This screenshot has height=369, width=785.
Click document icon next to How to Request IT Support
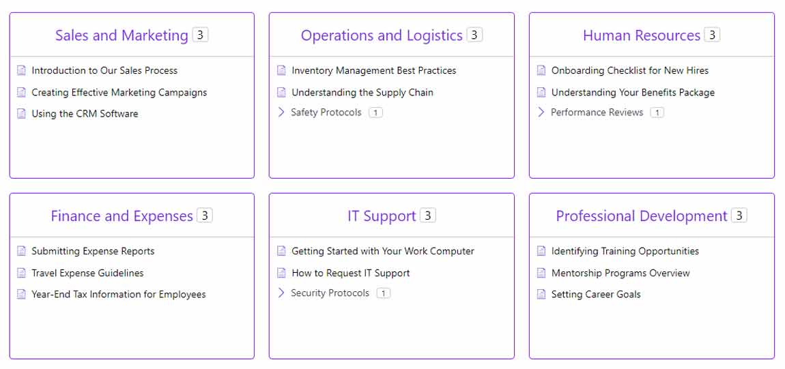coord(282,273)
